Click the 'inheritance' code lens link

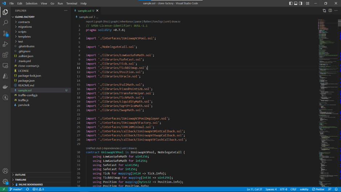click(126, 21)
